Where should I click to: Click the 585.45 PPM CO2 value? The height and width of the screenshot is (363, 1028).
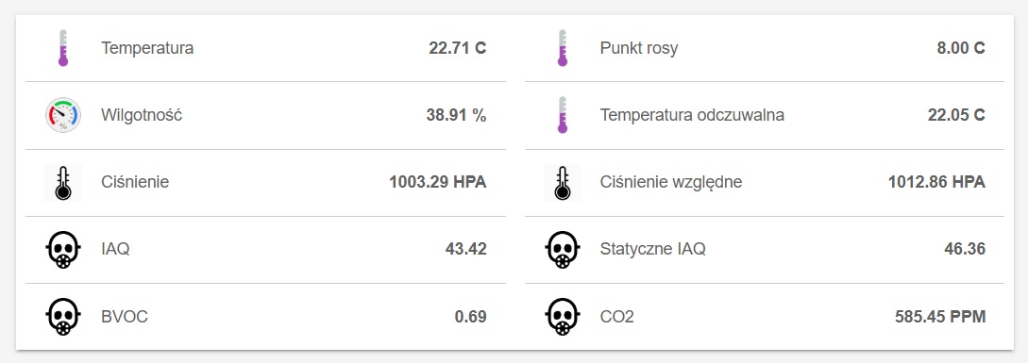(940, 317)
